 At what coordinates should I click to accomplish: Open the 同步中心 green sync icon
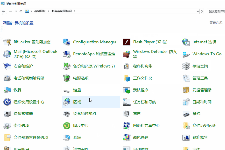[67, 126]
